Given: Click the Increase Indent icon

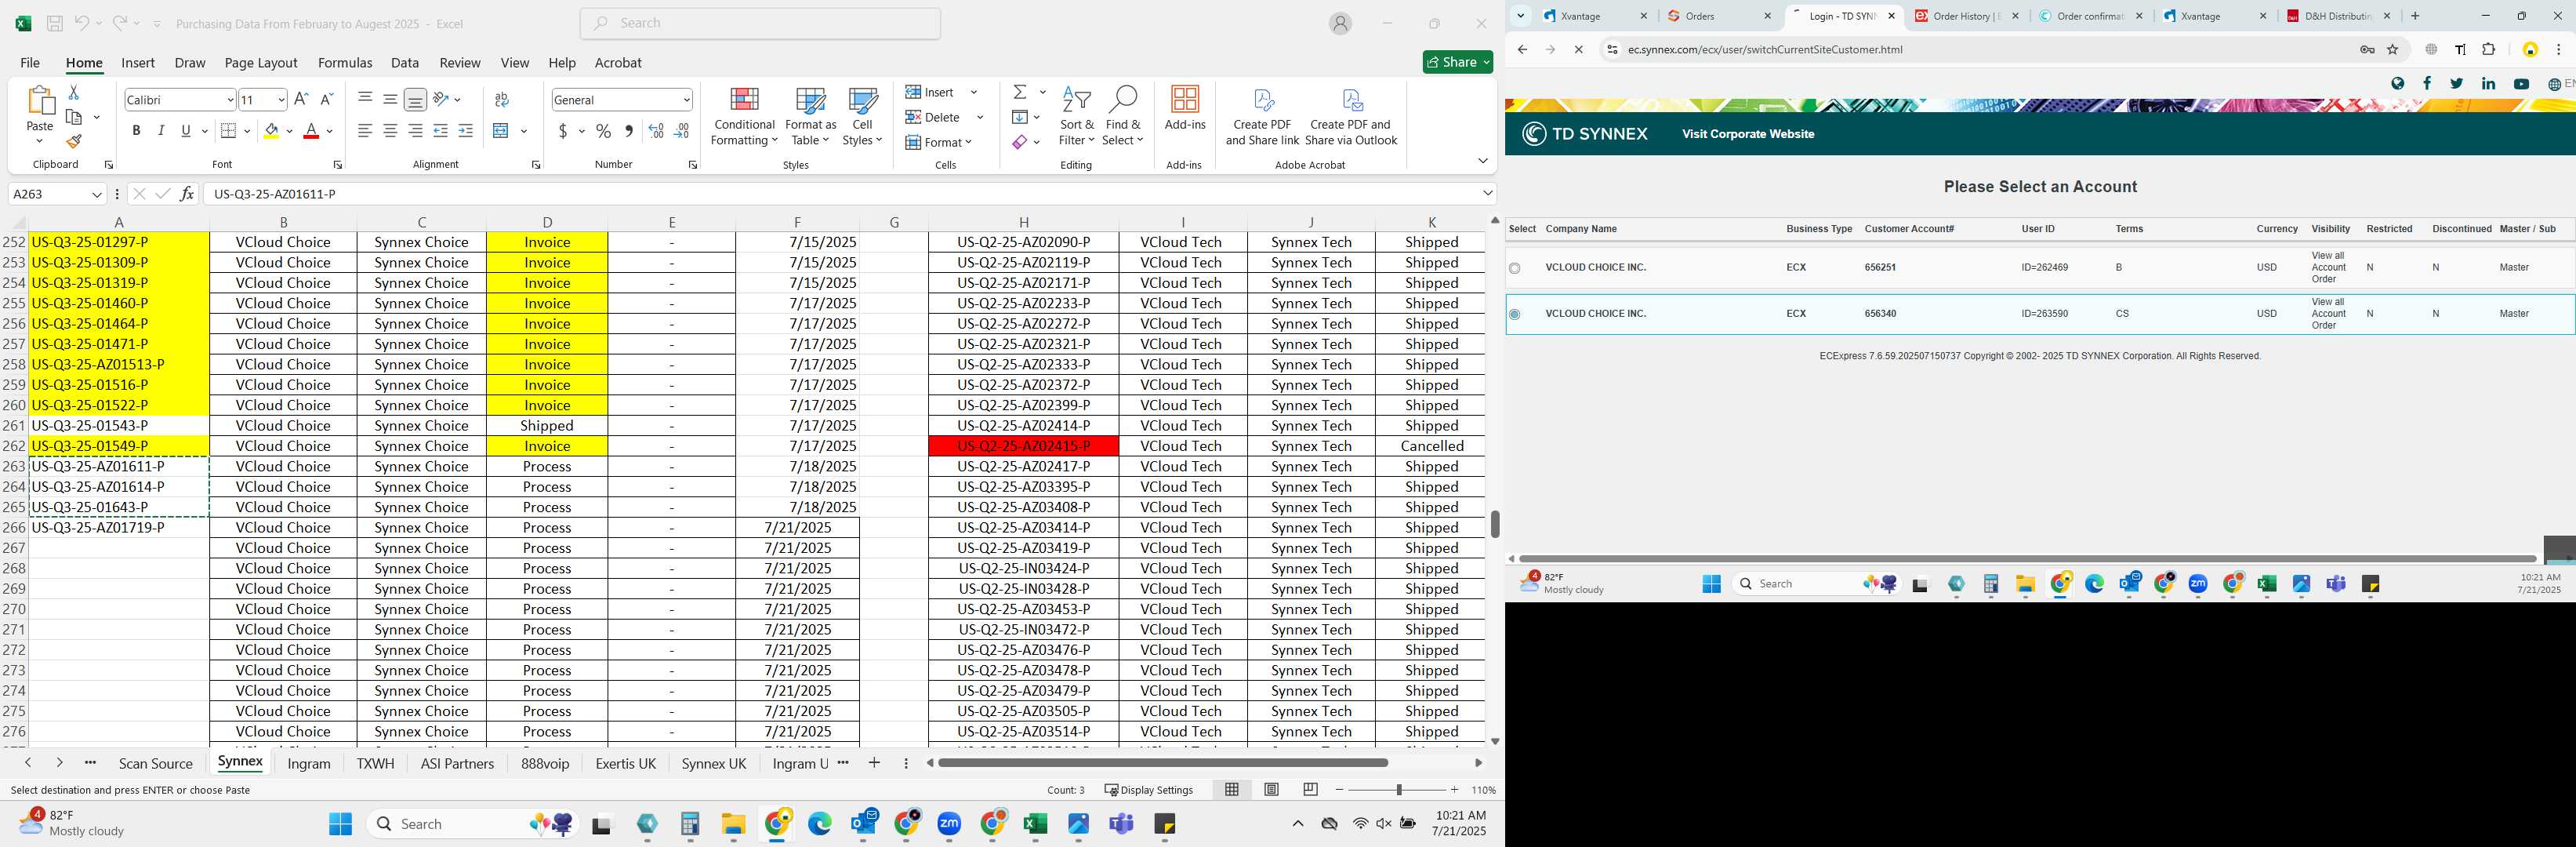Looking at the screenshot, I should coord(465,131).
